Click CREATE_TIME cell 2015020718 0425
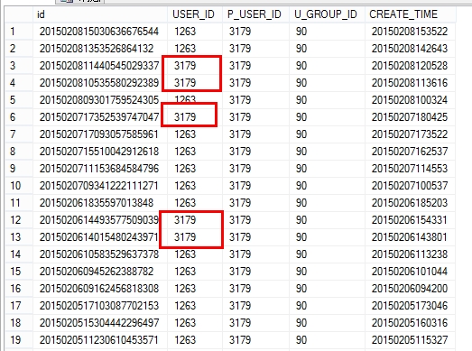The width and height of the screenshot is (472, 351). (410, 117)
